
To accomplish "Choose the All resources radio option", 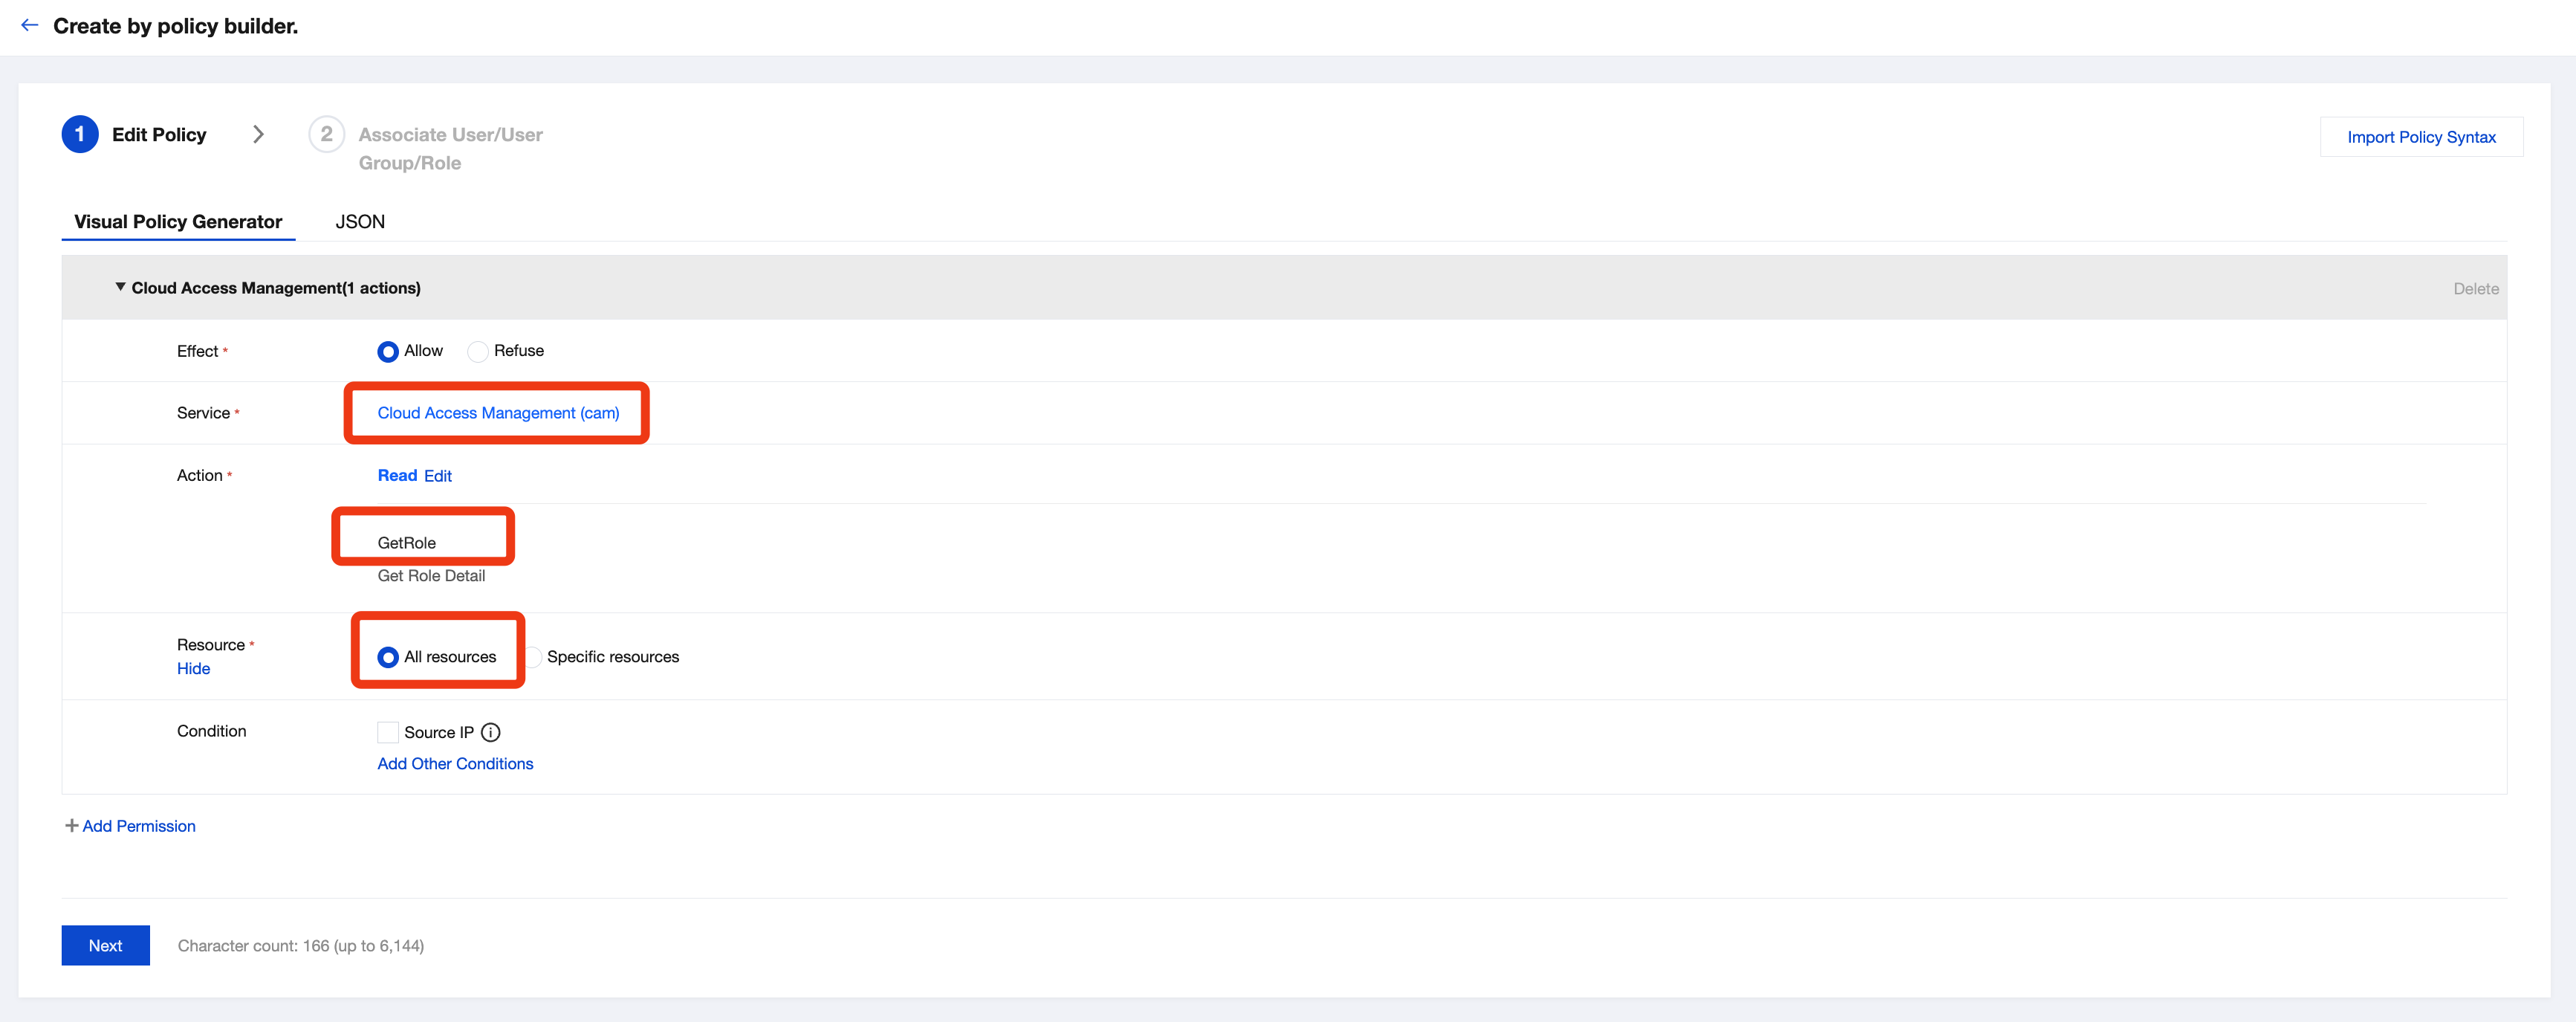I will pyautogui.click(x=388, y=657).
